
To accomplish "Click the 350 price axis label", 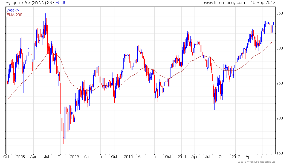I will pyautogui.click(x=279, y=13).
